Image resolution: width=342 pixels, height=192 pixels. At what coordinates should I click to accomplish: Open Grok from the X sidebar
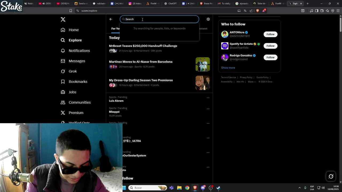[69, 71]
